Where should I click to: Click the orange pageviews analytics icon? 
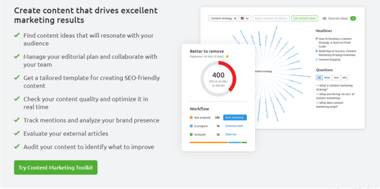[x=227, y=56]
